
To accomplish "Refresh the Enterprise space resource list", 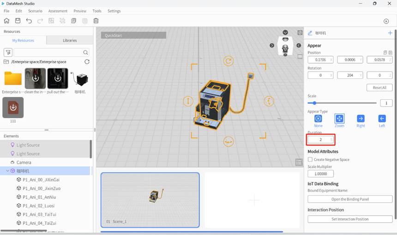I will [87, 62].
